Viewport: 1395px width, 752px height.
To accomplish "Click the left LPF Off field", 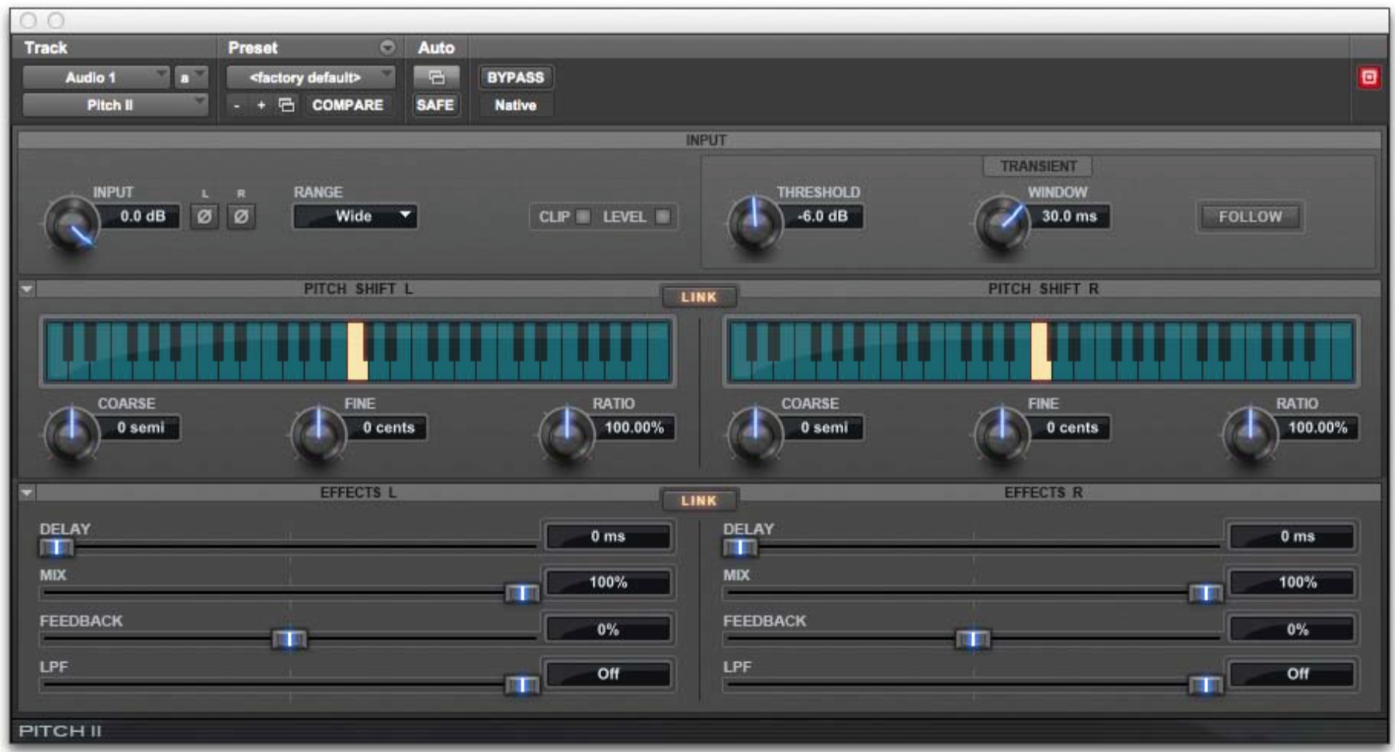I will coord(608,674).
